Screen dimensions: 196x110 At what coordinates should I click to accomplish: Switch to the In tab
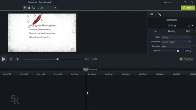pyautogui.click(x=155, y=31)
